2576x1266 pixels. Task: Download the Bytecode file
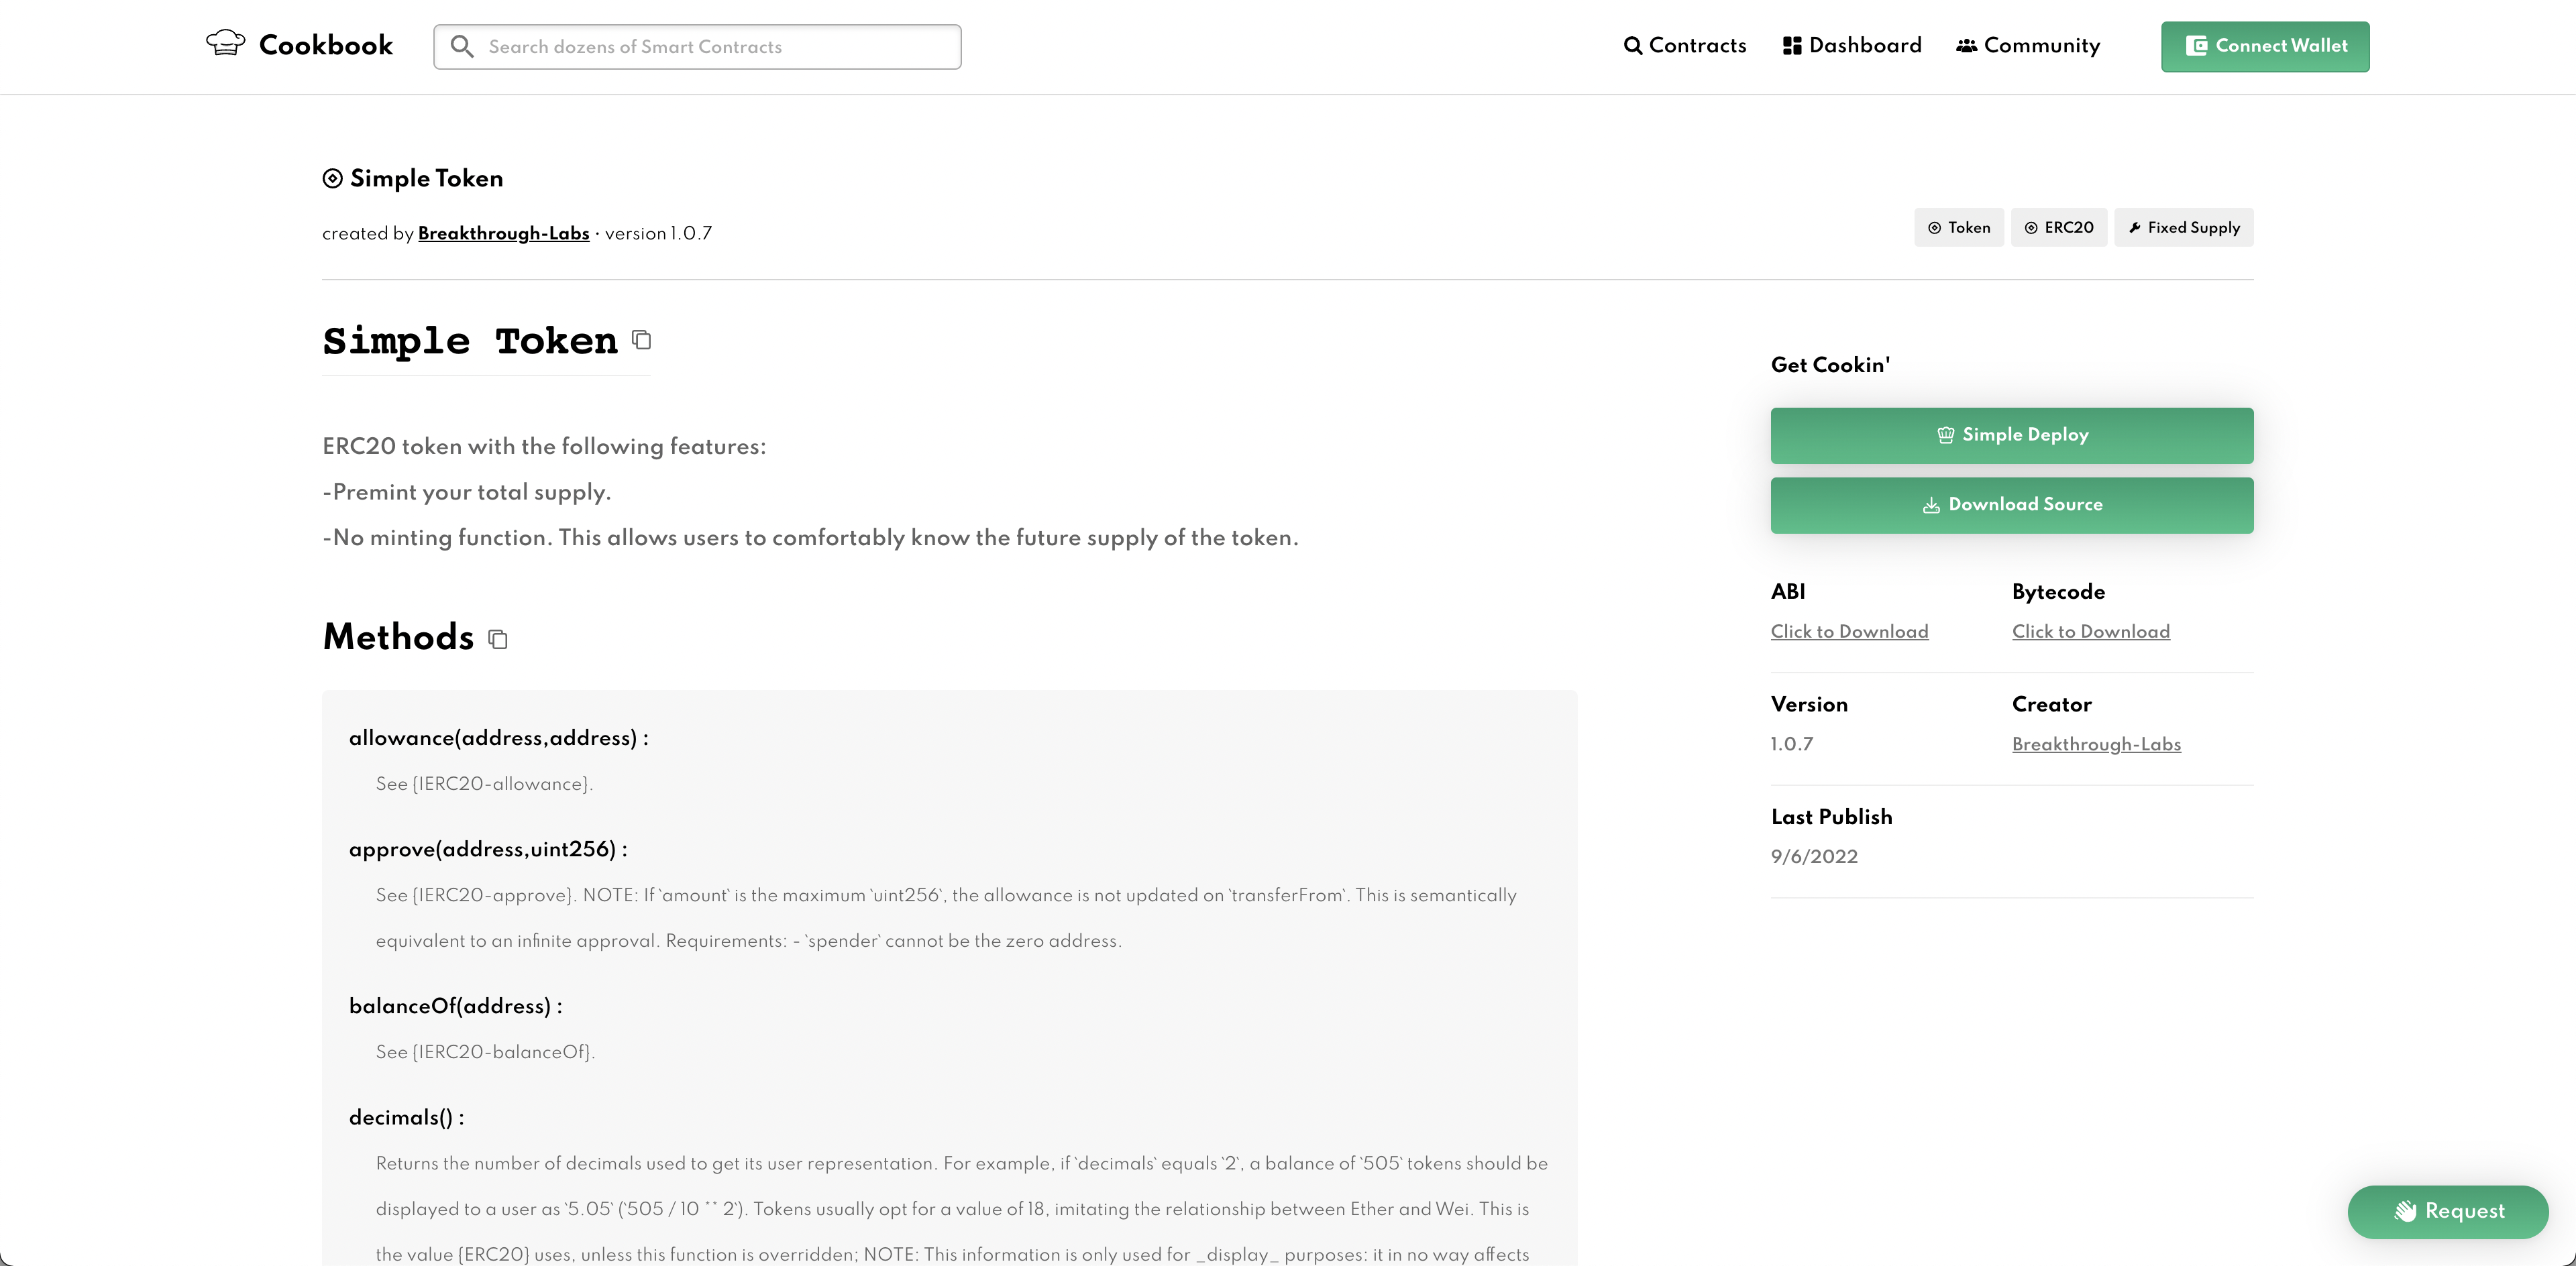(x=2090, y=632)
